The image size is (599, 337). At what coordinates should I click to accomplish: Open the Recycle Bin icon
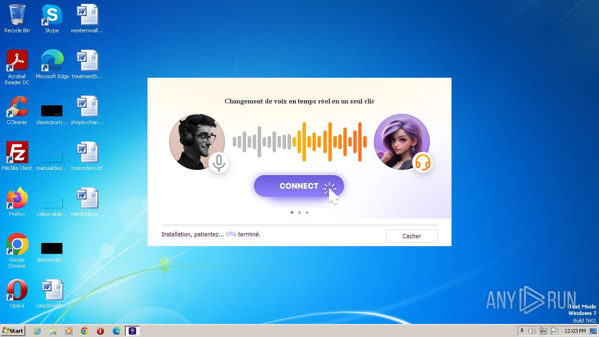[17, 19]
